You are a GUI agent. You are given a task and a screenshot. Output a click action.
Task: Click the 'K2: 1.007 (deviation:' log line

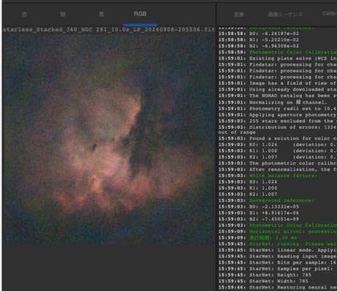[x=278, y=157]
